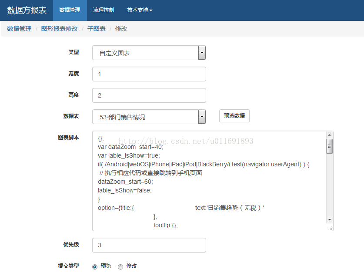Click the 'tooltip:{},' script line
Image resolution: width=364 pixels, height=273 pixels.
click(x=166, y=226)
